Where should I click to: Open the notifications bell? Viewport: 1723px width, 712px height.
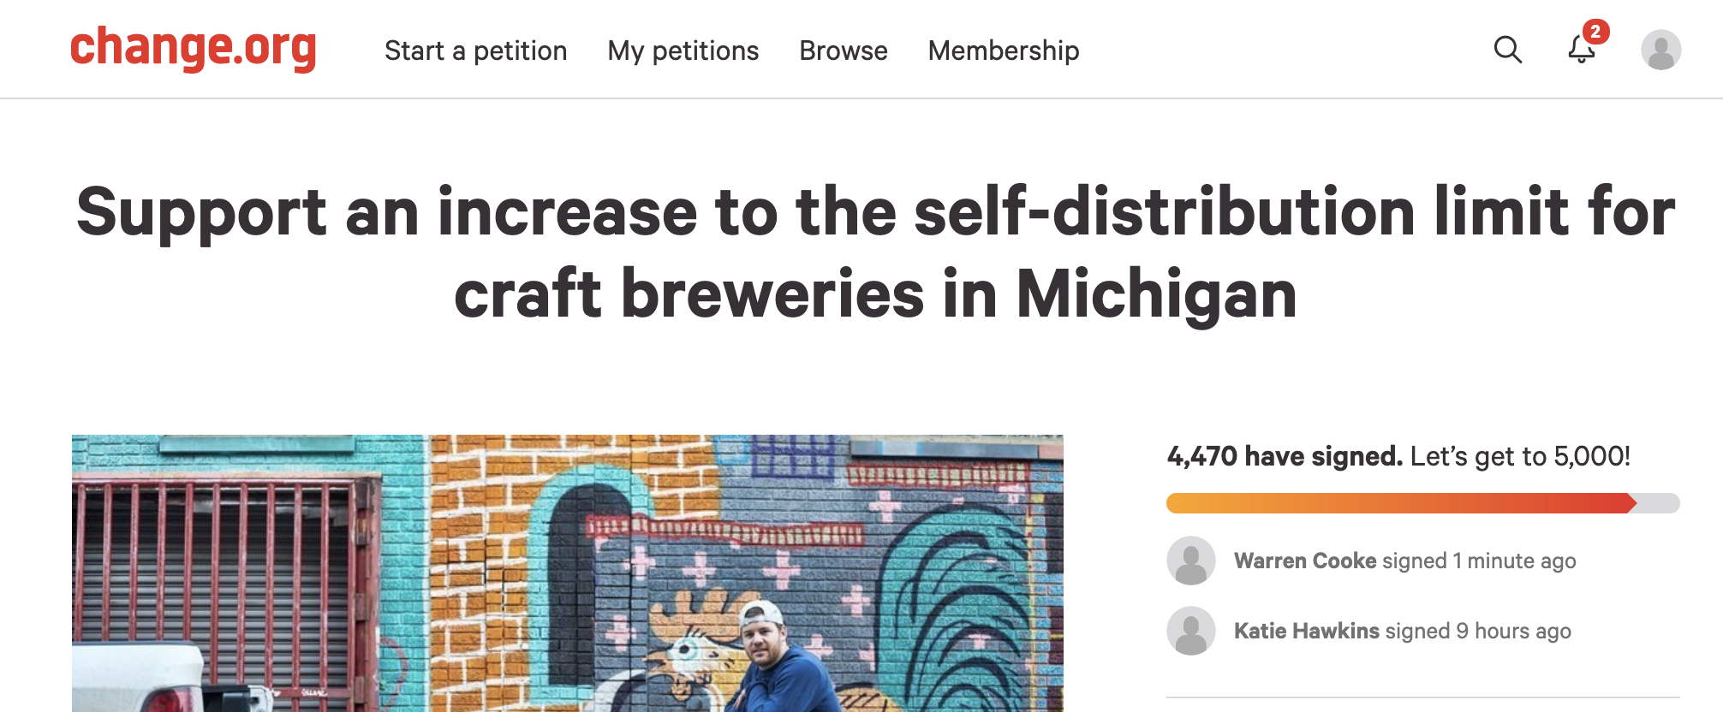[x=1580, y=51]
